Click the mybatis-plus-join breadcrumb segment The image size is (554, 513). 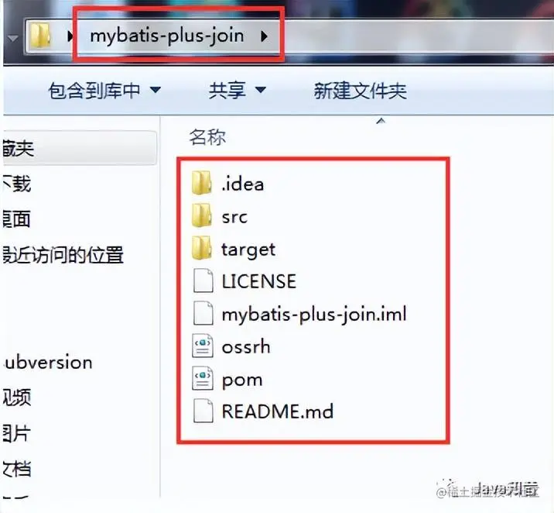pos(167,36)
